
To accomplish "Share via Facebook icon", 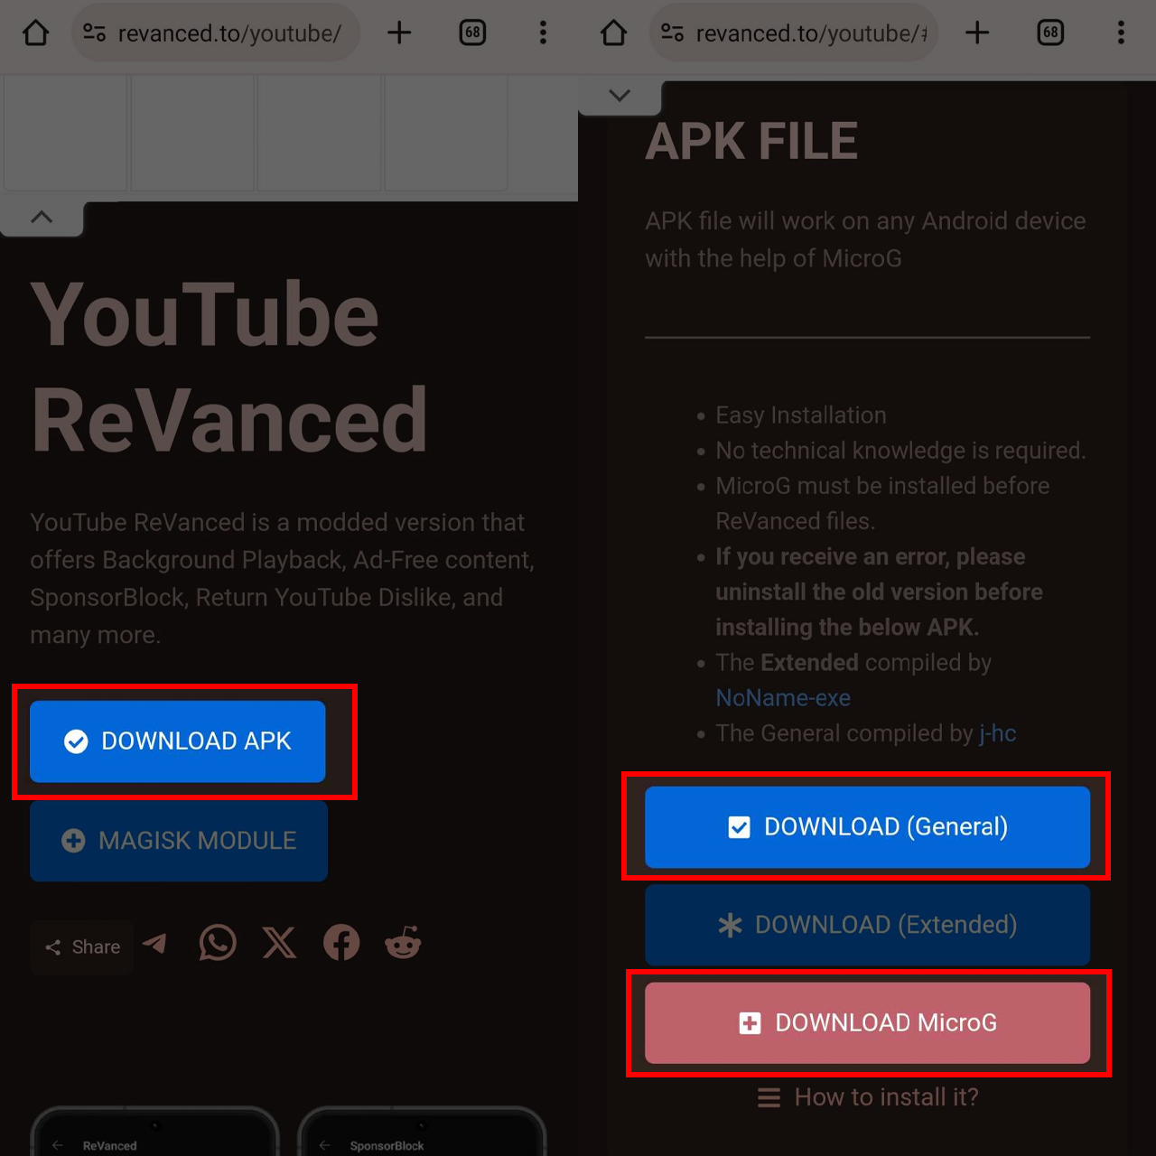I will point(341,943).
